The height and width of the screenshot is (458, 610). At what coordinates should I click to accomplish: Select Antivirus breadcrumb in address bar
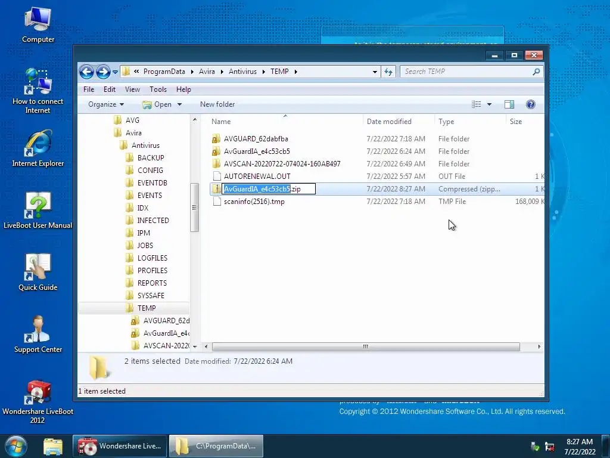[x=243, y=72]
